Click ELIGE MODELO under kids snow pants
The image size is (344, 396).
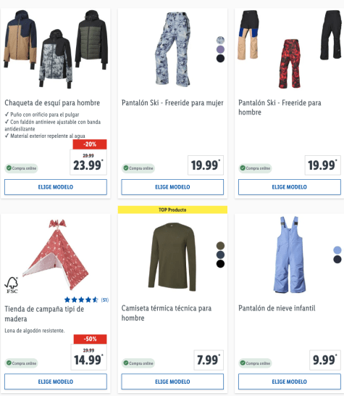click(289, 381)
